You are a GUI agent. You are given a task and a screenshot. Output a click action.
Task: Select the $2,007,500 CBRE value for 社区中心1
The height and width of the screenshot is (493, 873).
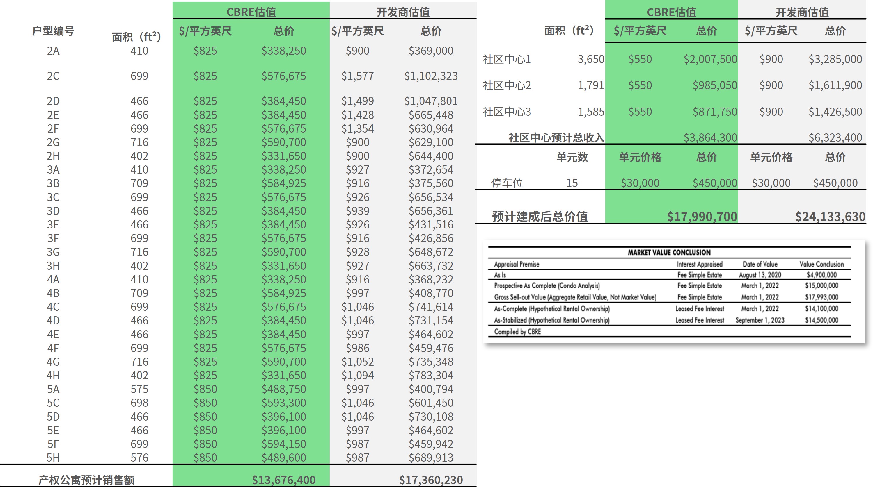pos(710,59)
